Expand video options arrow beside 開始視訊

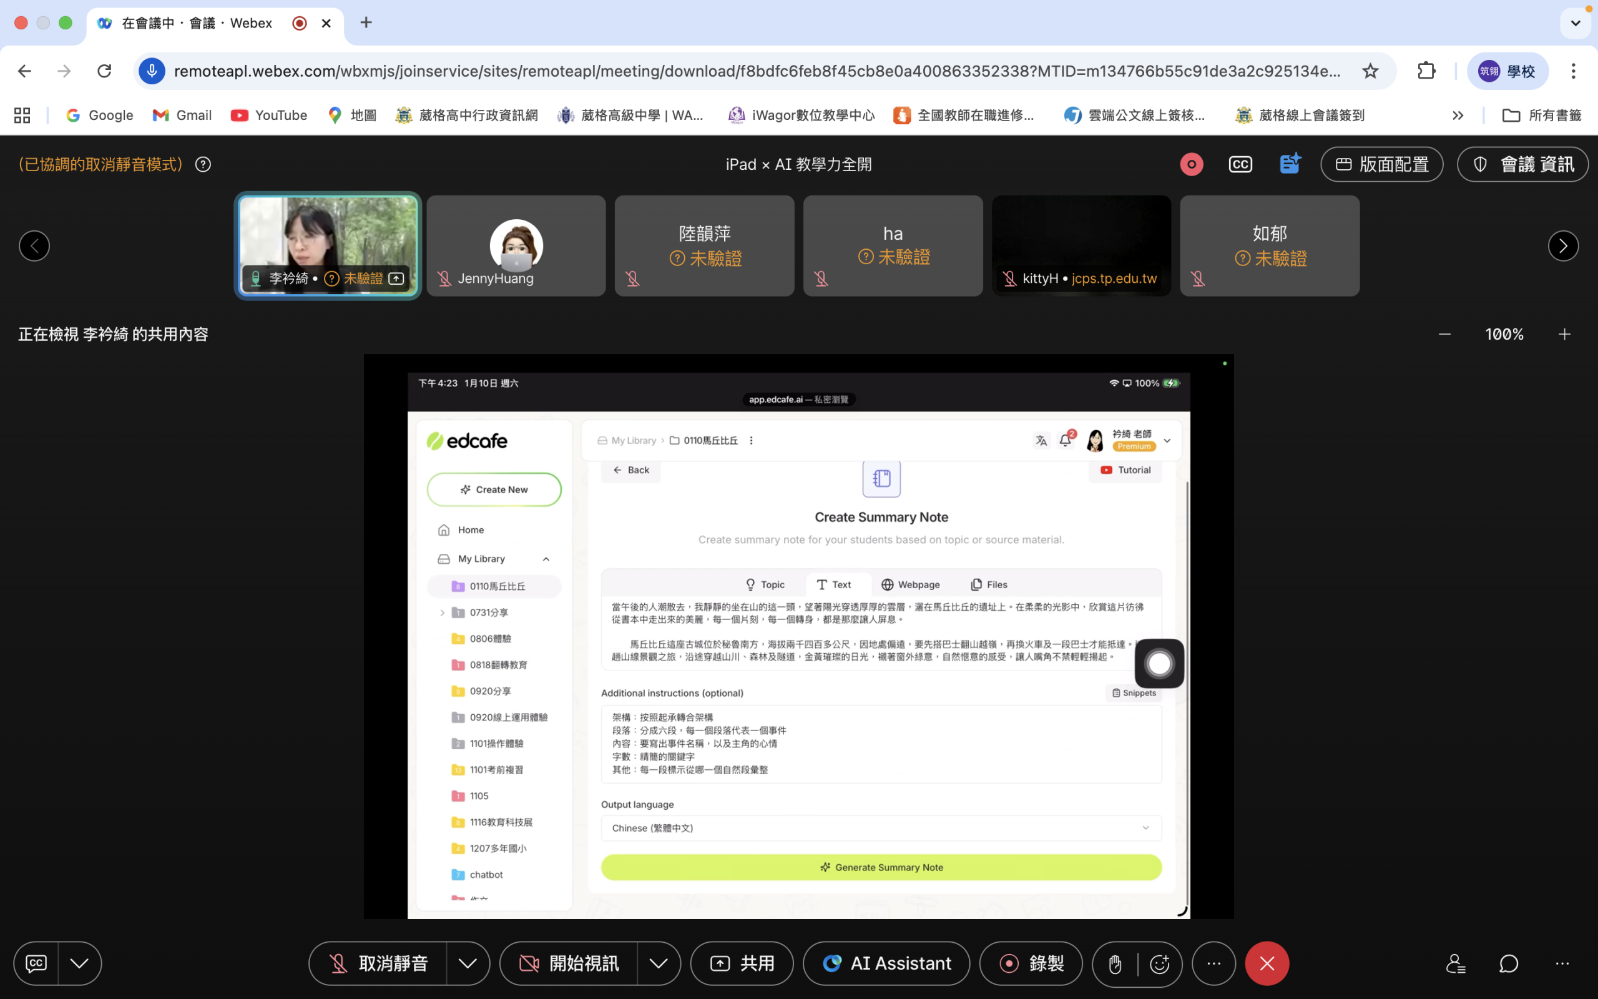pyautogui.click(x=659, y=964)
